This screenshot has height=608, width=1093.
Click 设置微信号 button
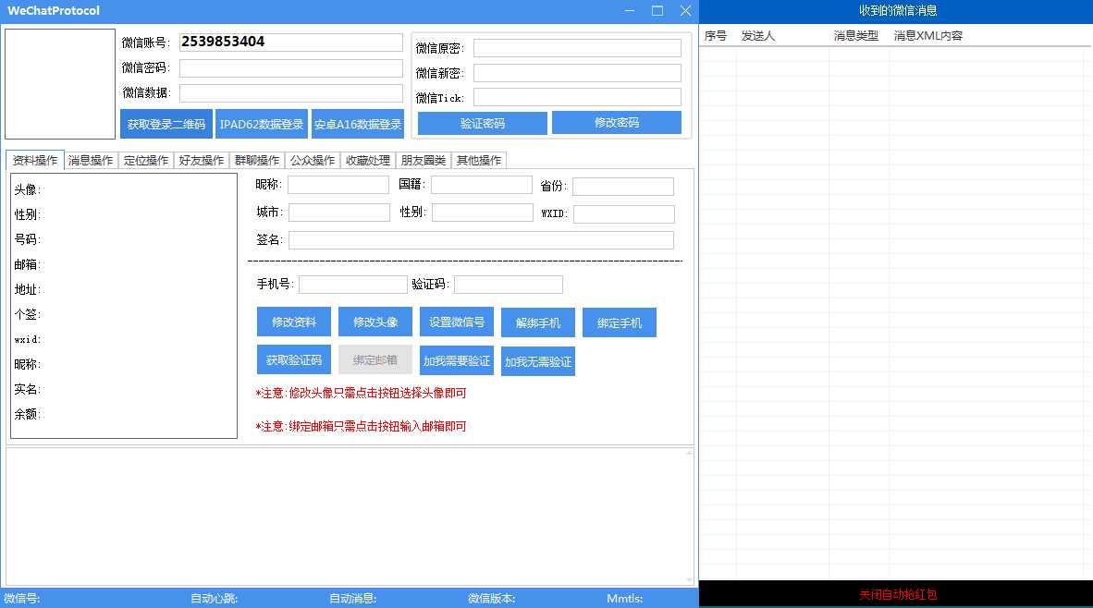(457, 322)
